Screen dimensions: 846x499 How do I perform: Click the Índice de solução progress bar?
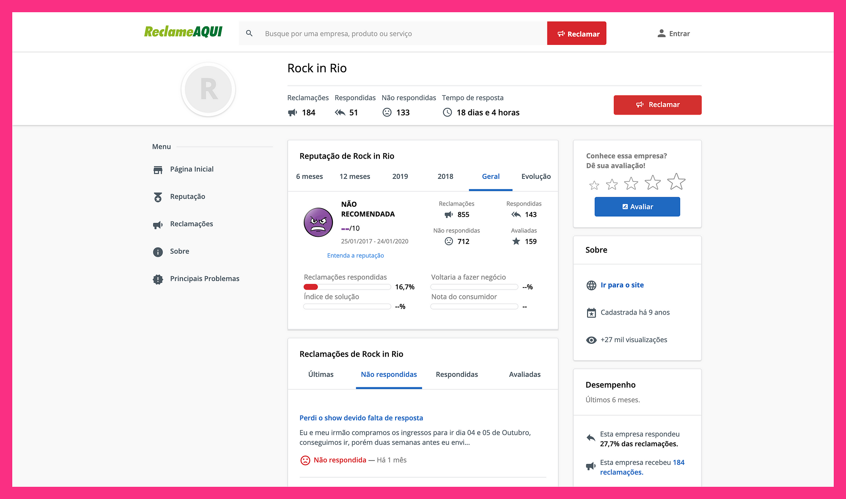tap(347, 307)
